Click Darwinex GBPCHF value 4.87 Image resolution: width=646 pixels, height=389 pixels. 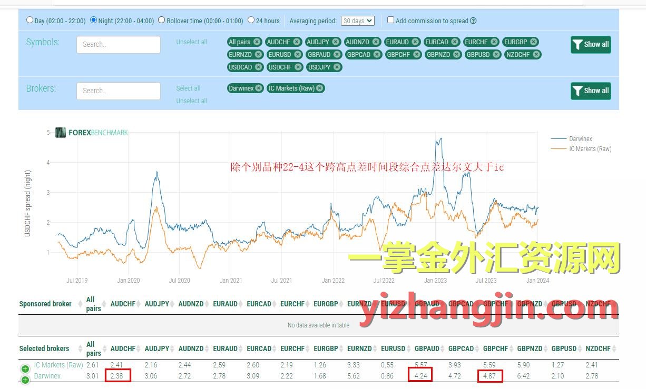(491, 376)
